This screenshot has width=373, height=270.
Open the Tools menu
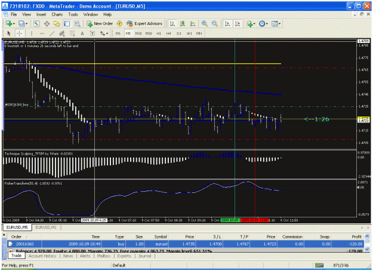pyautogui.click(x=73, y=14)
